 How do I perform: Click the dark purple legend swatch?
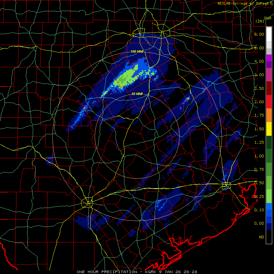(269, 65)
